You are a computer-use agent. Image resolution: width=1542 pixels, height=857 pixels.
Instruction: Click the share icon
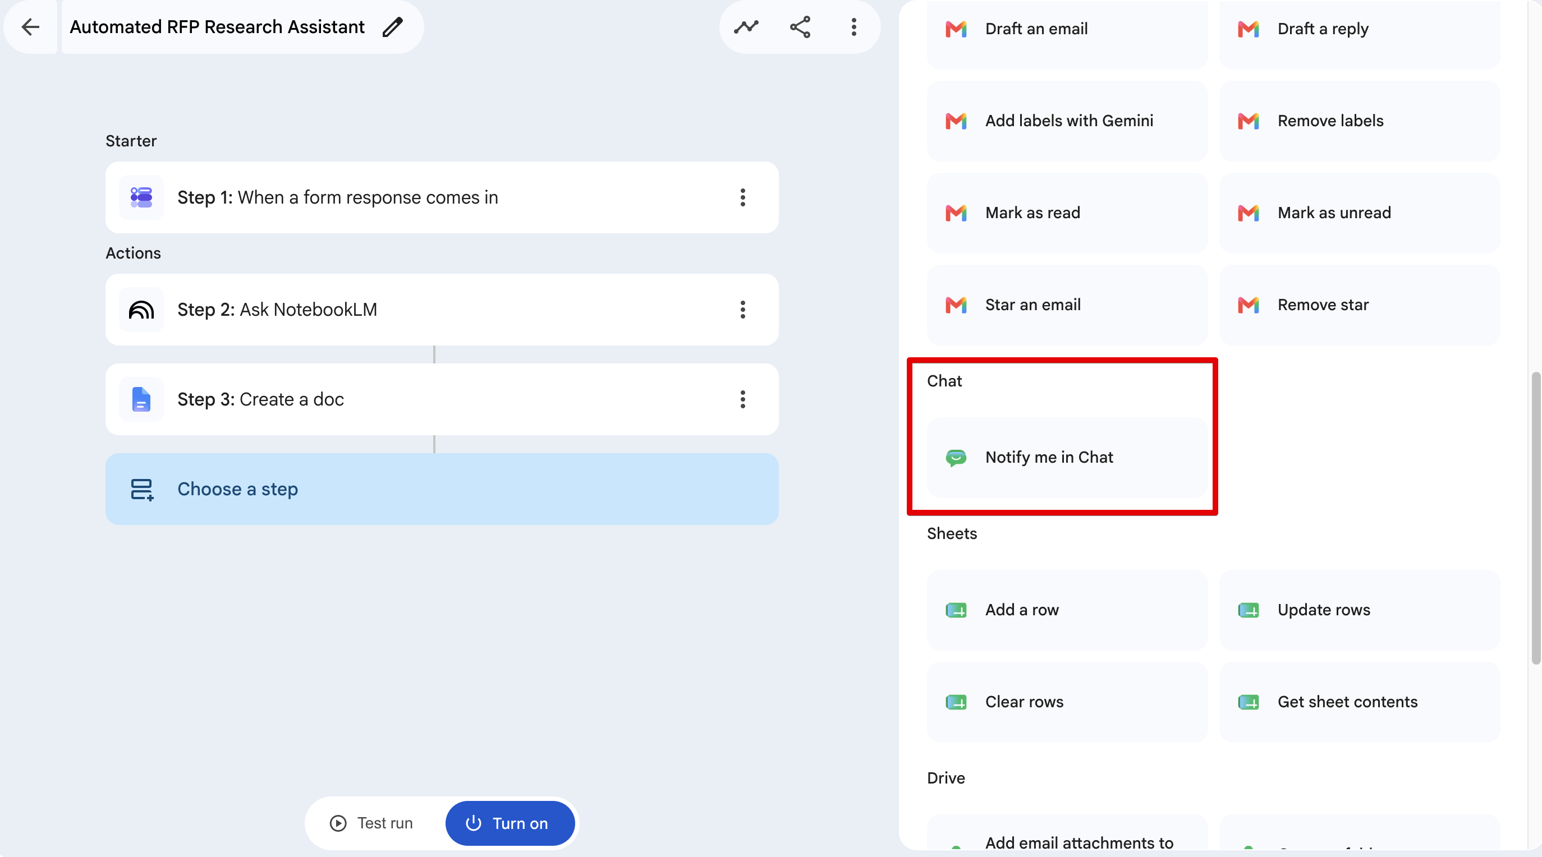pyautogui.click(x=800, y=27)
